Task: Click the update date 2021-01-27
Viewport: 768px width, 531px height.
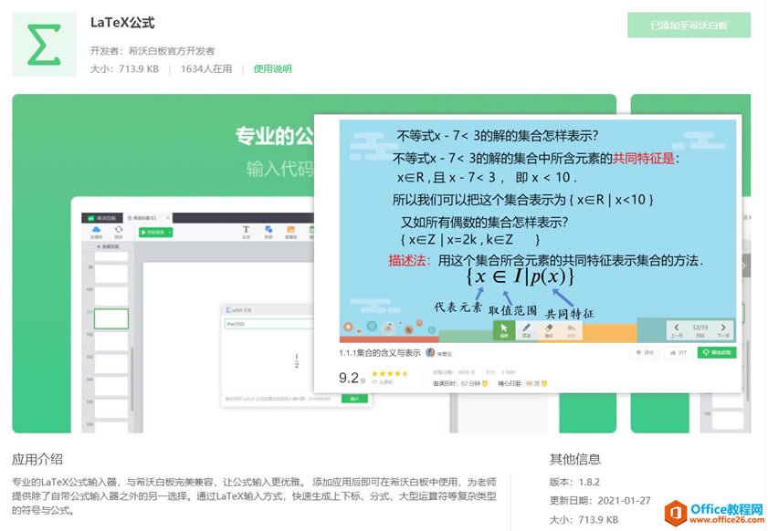Action: (600, 501)
